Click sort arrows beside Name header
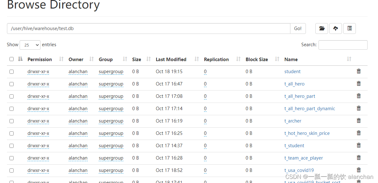Viewport: 378px width, 183px height. click(349, 59)
